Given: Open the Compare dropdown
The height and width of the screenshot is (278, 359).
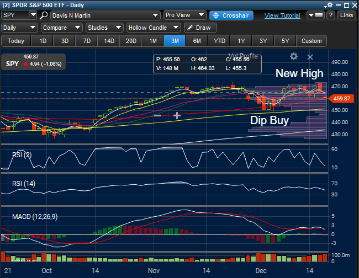Looking at the screenshot, I should pyautogui.click(x=62, y=28).
